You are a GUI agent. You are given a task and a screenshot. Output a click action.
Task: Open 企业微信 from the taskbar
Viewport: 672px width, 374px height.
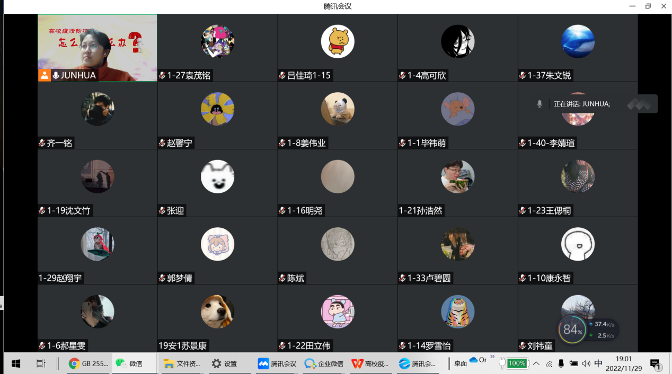324,363
